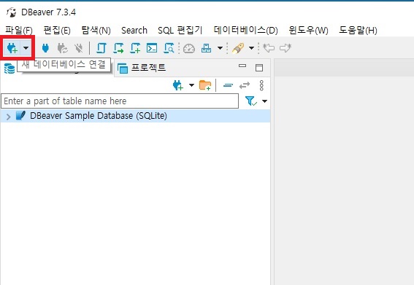This screenshot has width=414, height=285.
Task: Open the new connection dropdown arrow in the main toolbar
Action: click(x=26, y=48)
